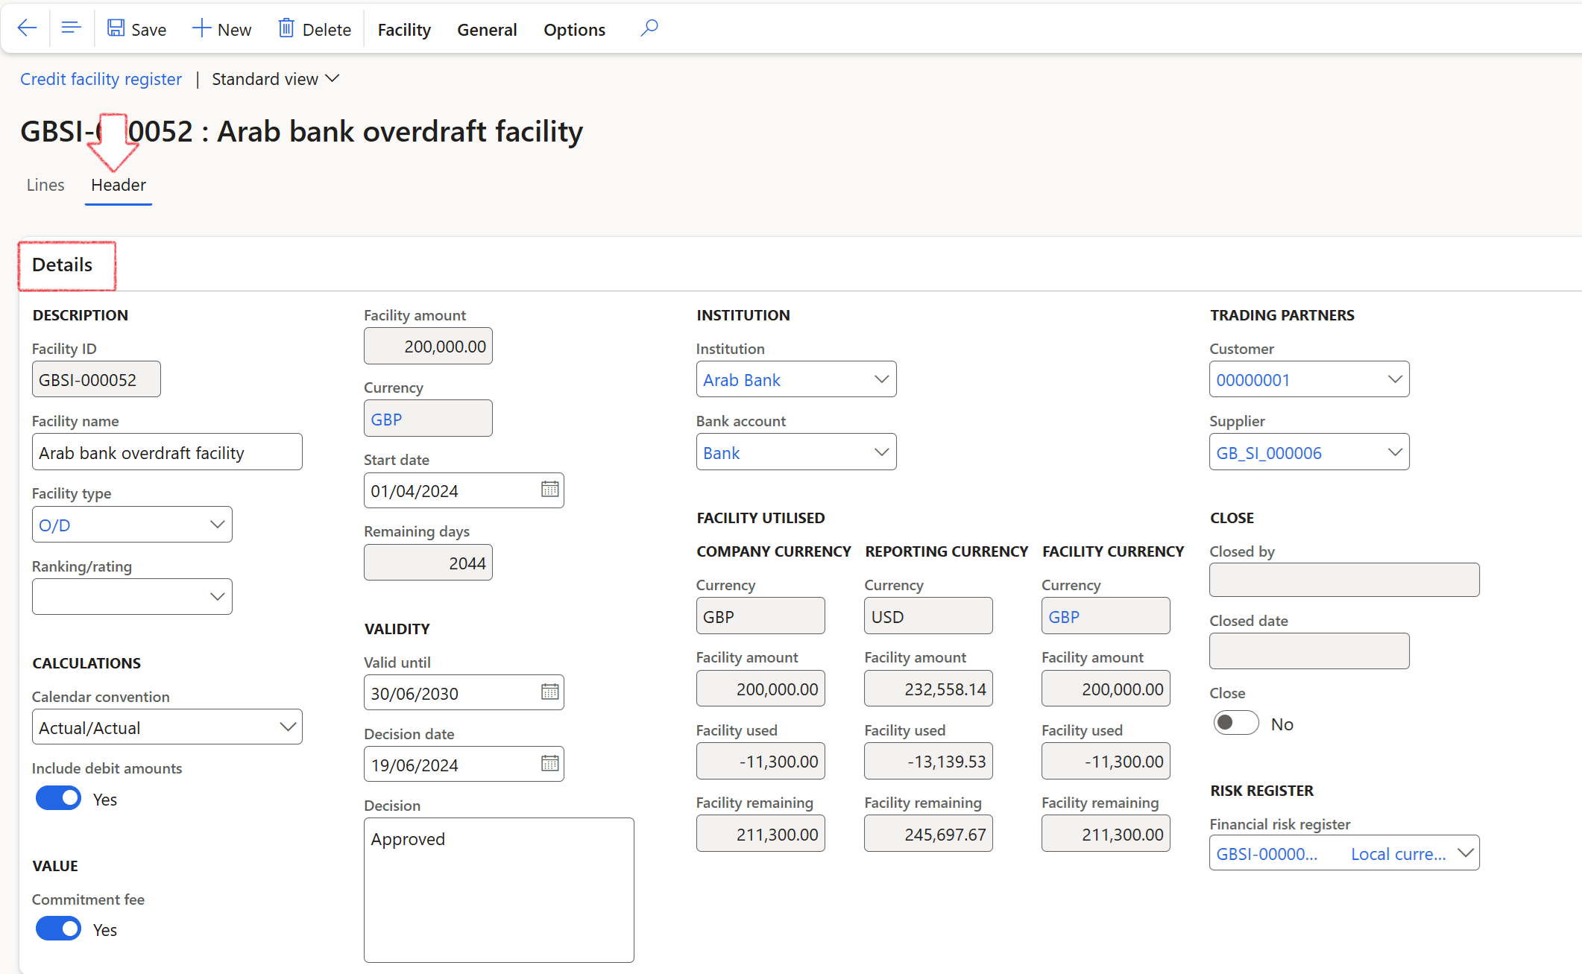Click customer 00000001 link

tap(1253, 380)
